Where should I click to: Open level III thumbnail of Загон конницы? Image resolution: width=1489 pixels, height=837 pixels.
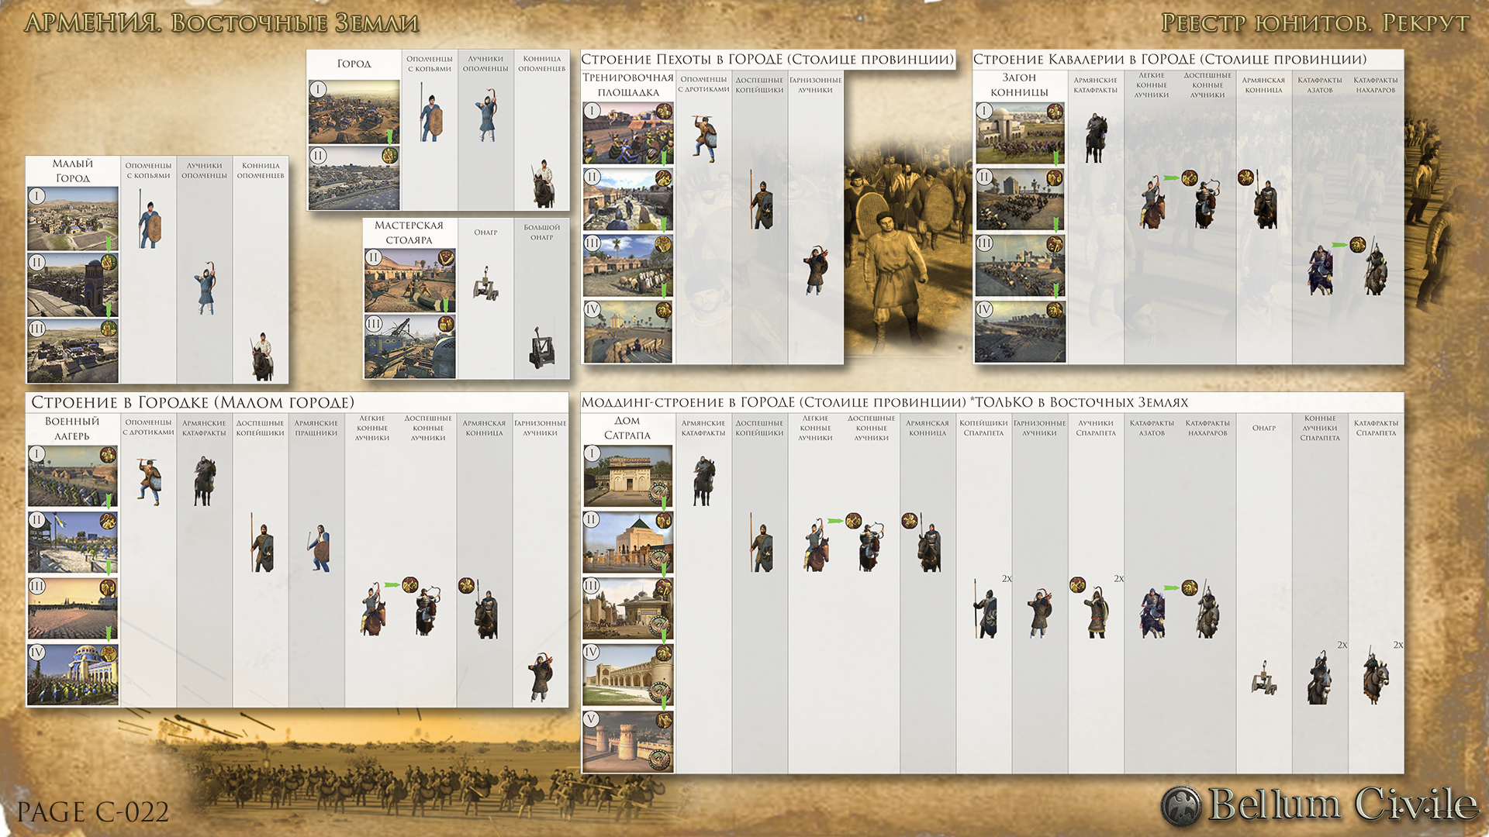1020,266
